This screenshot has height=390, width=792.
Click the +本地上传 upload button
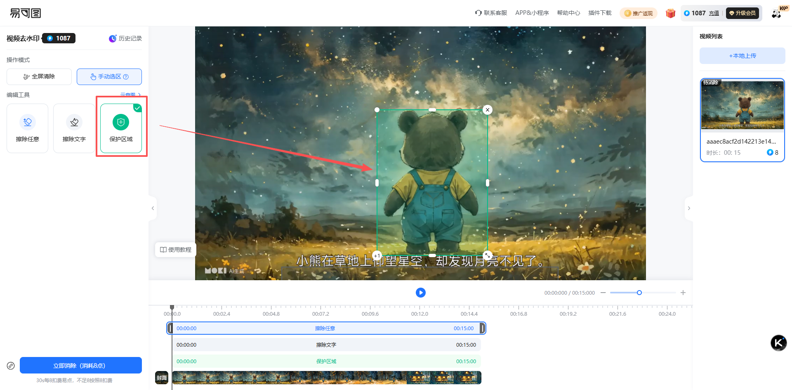tap(742, 56)
